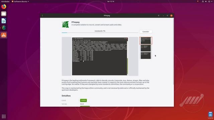Maximize the FFmpeg window

pos(168,16)
